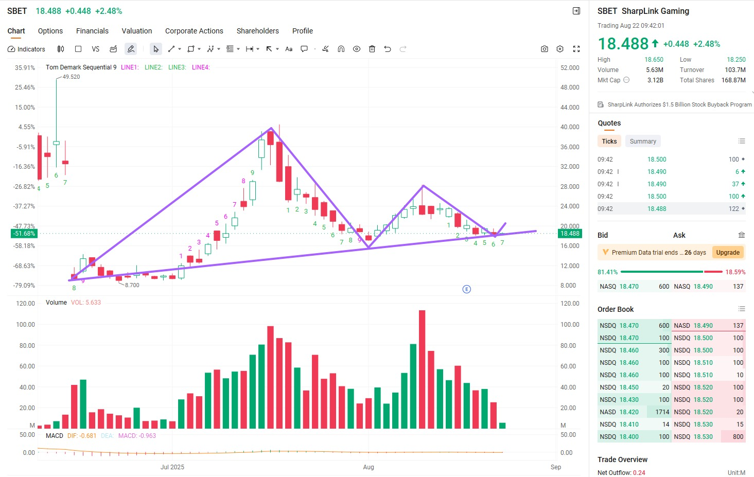This screenshot has height=477, width=754.
Task: Open the Corporate Actions tab
Action: [194, 31]
